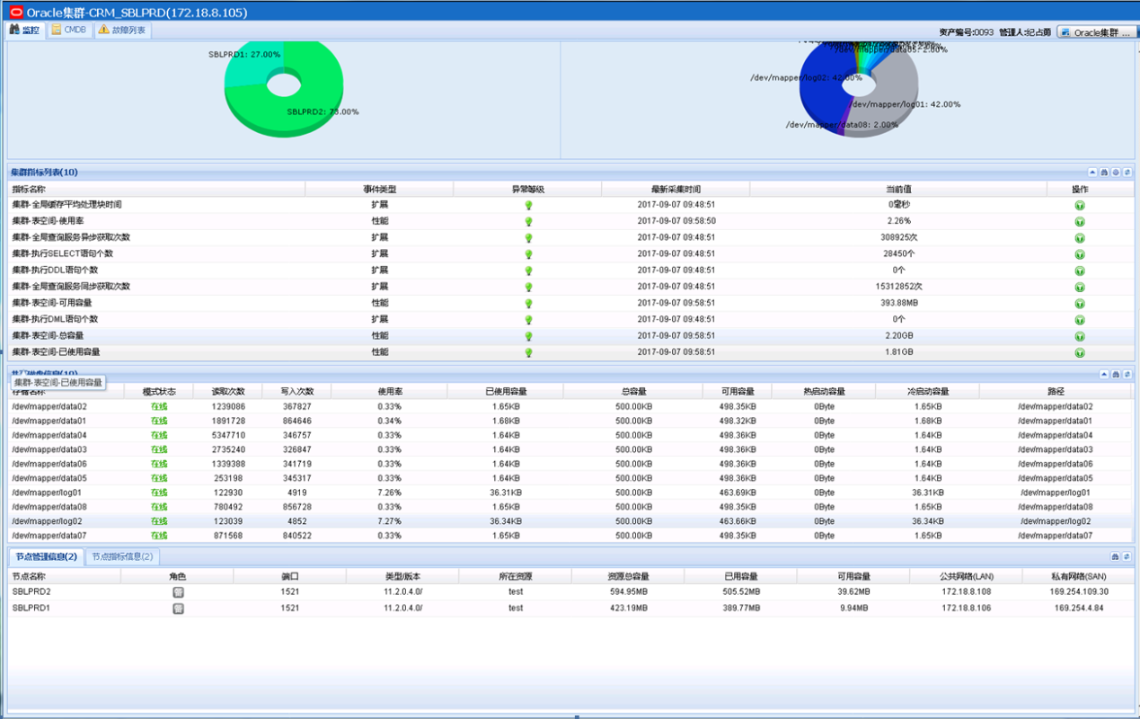This screenshot has height=719, width=1140.
Task: Click green bulb for 集群-全局缓存平均处理块时间 row
Action: (528, 205)
